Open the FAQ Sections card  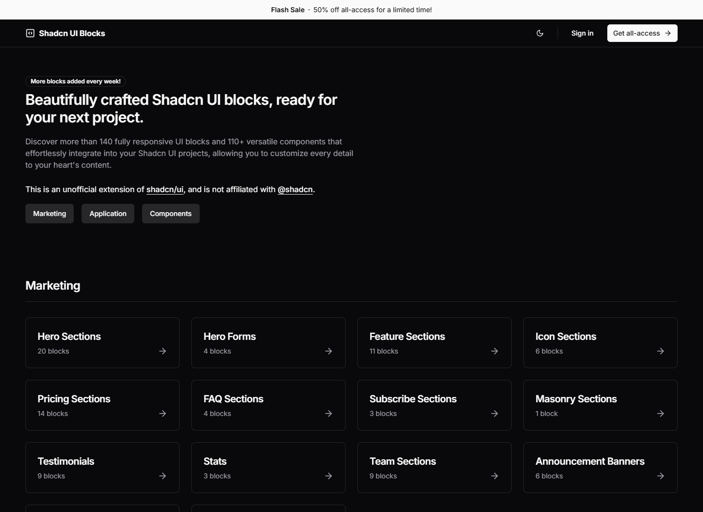(269, 405)
